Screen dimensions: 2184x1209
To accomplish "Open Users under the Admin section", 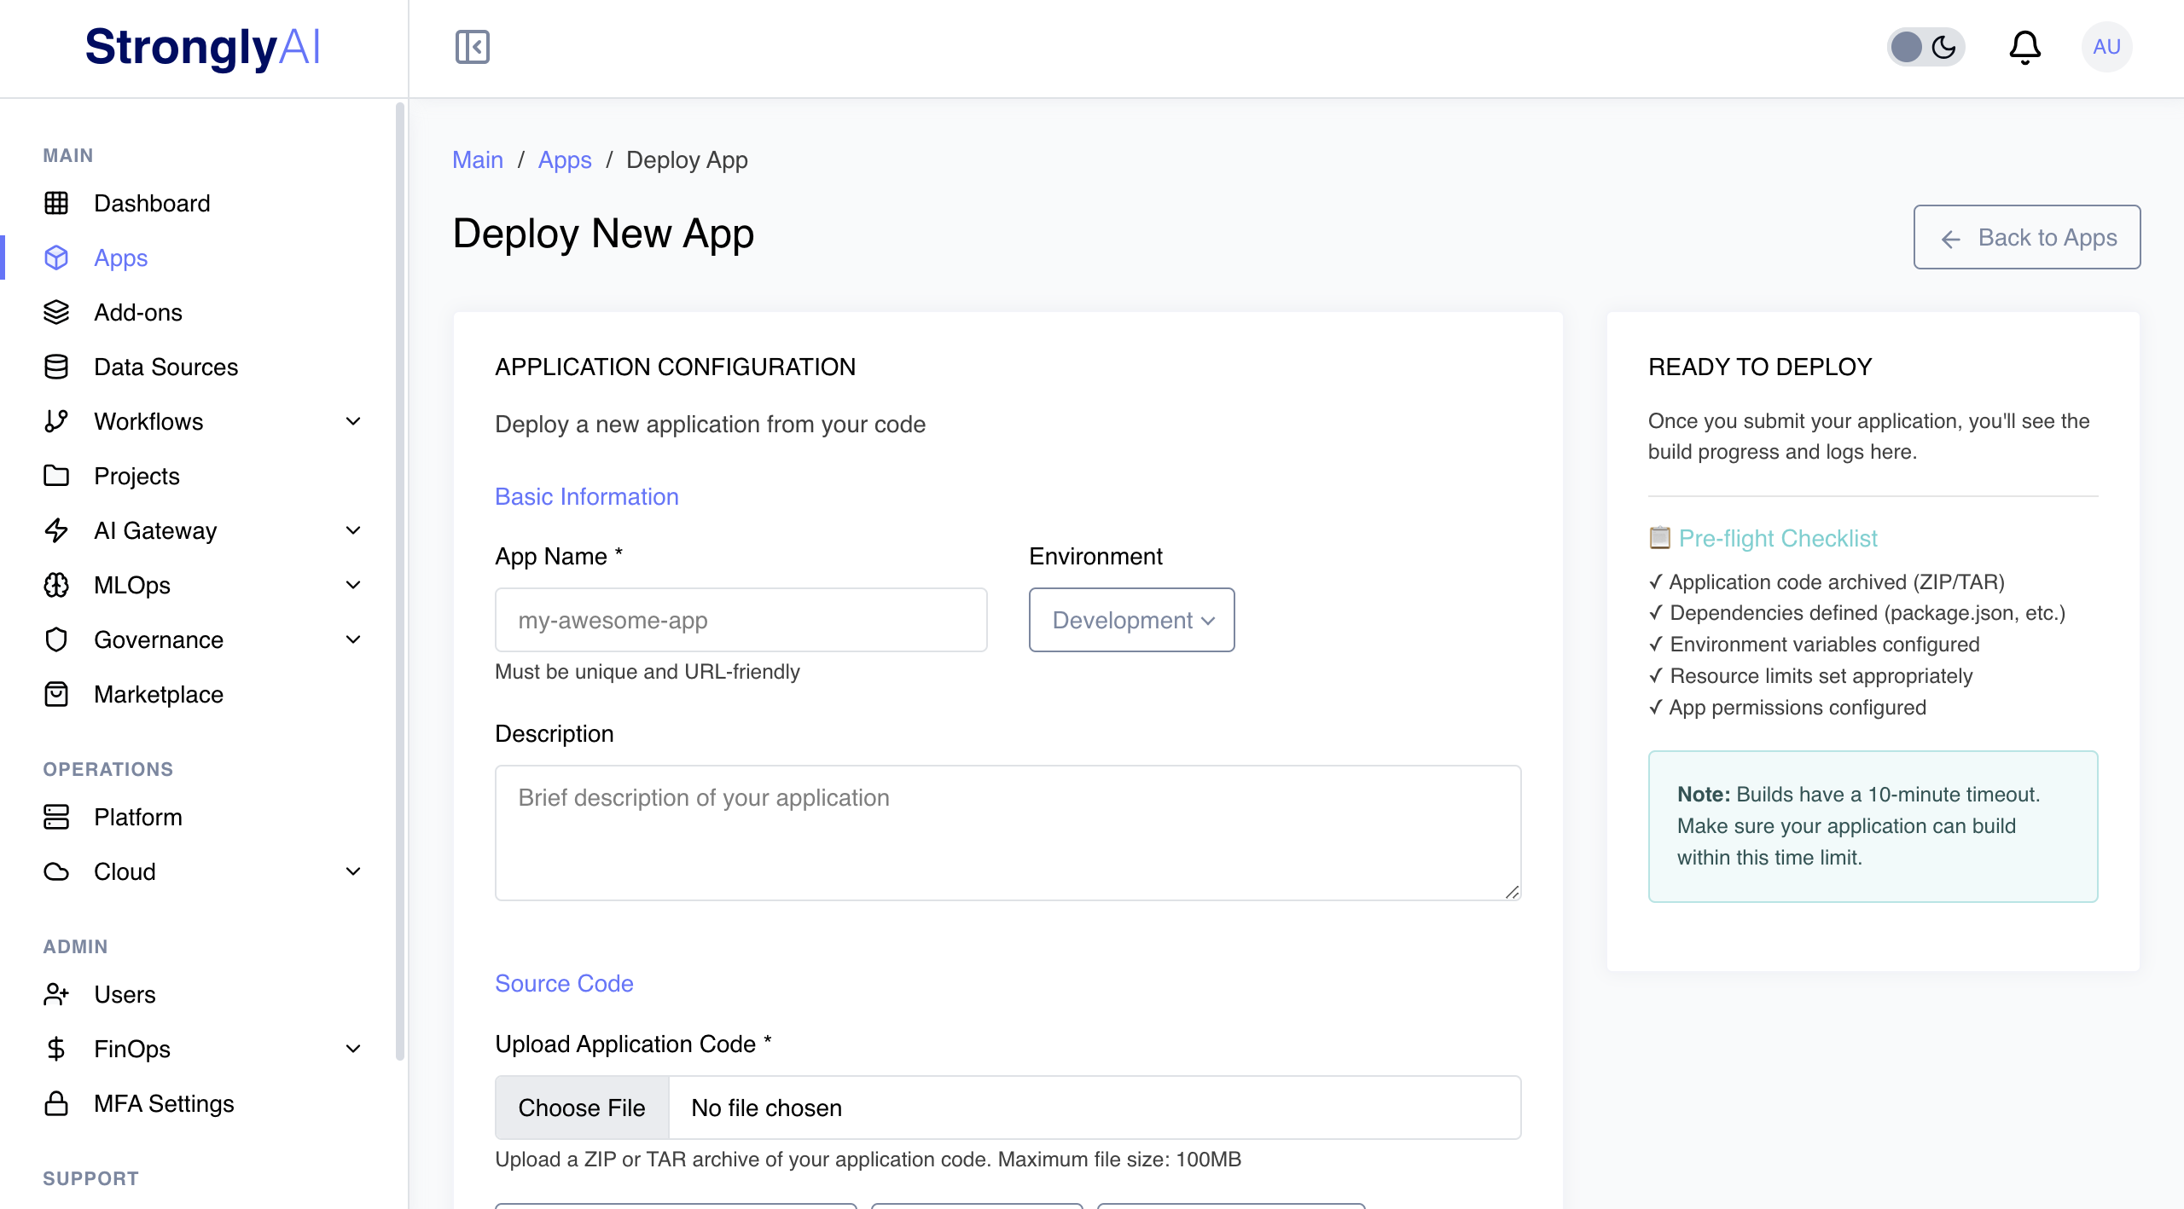I will click(125, 994).
